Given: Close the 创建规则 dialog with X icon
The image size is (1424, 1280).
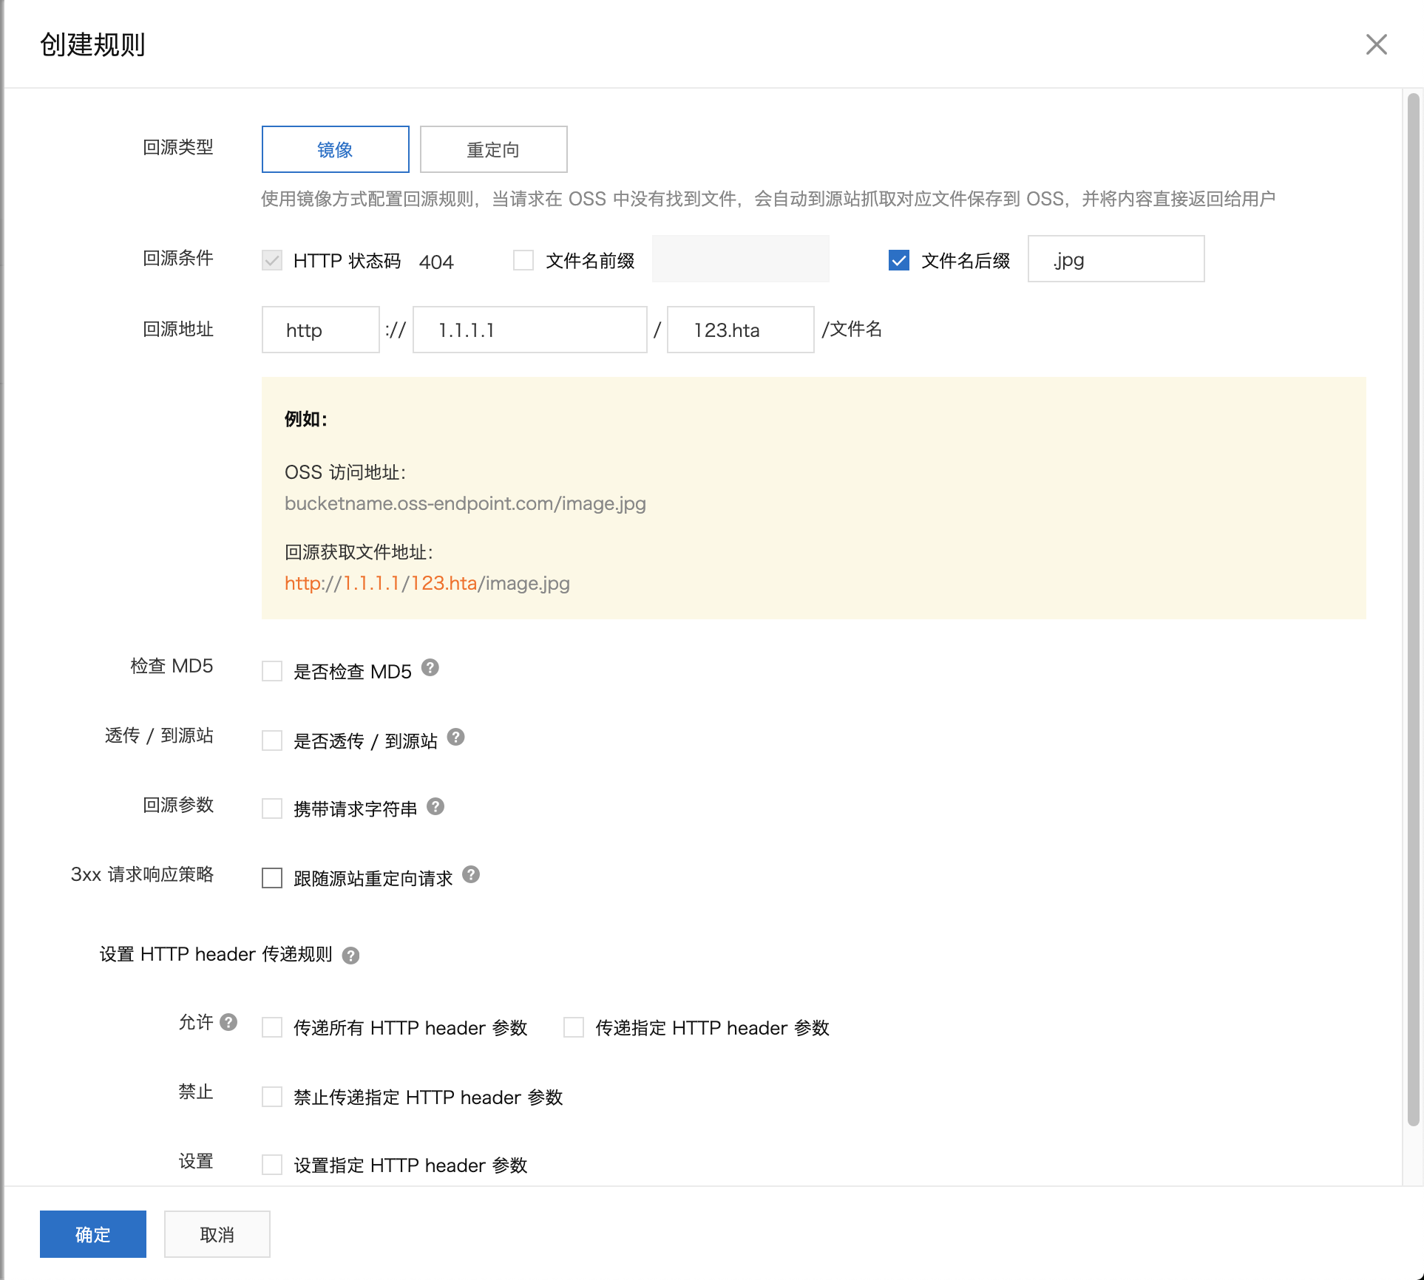Looking at the screenshot, I should (x=1376, y=44).
